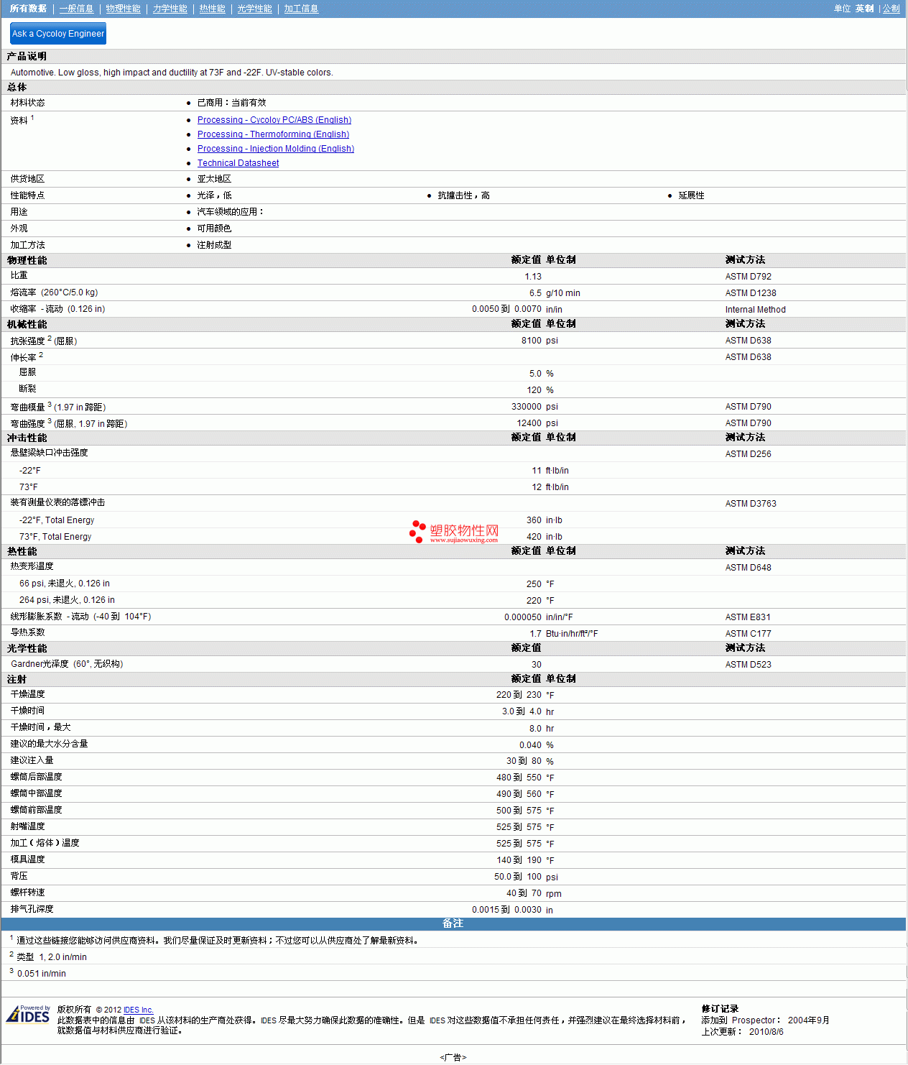The height and width of the screenshot is (1065, 908).
Task: Select the 热性能 tab
Action: click(x=212, y=9)
